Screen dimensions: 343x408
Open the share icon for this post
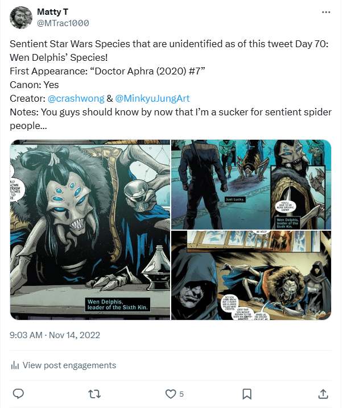[323, 393]
